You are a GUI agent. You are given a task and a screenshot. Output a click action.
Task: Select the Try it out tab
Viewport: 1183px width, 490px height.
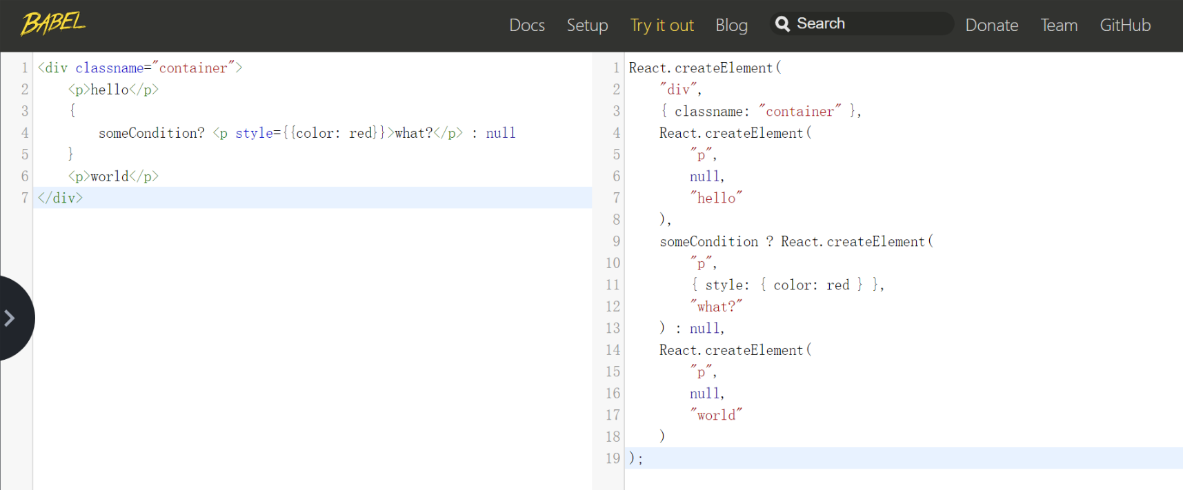662,25
